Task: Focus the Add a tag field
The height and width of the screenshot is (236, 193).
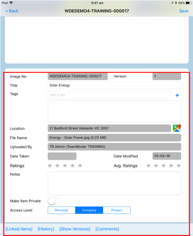Action: pos(110,95)
